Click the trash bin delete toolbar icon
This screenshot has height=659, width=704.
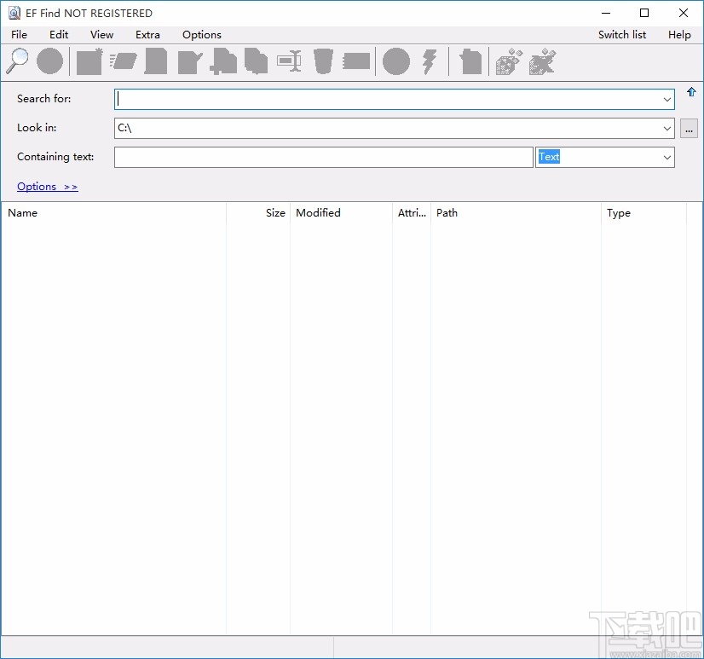tap(323, 61)
